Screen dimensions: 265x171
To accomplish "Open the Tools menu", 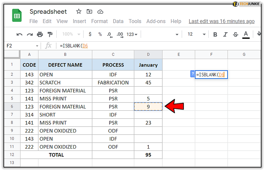I will coord(135,21).
